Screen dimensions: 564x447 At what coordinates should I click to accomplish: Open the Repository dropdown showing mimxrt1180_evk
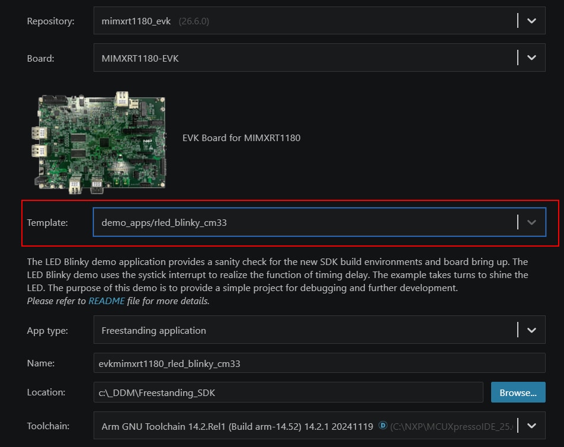coord(319,21)
